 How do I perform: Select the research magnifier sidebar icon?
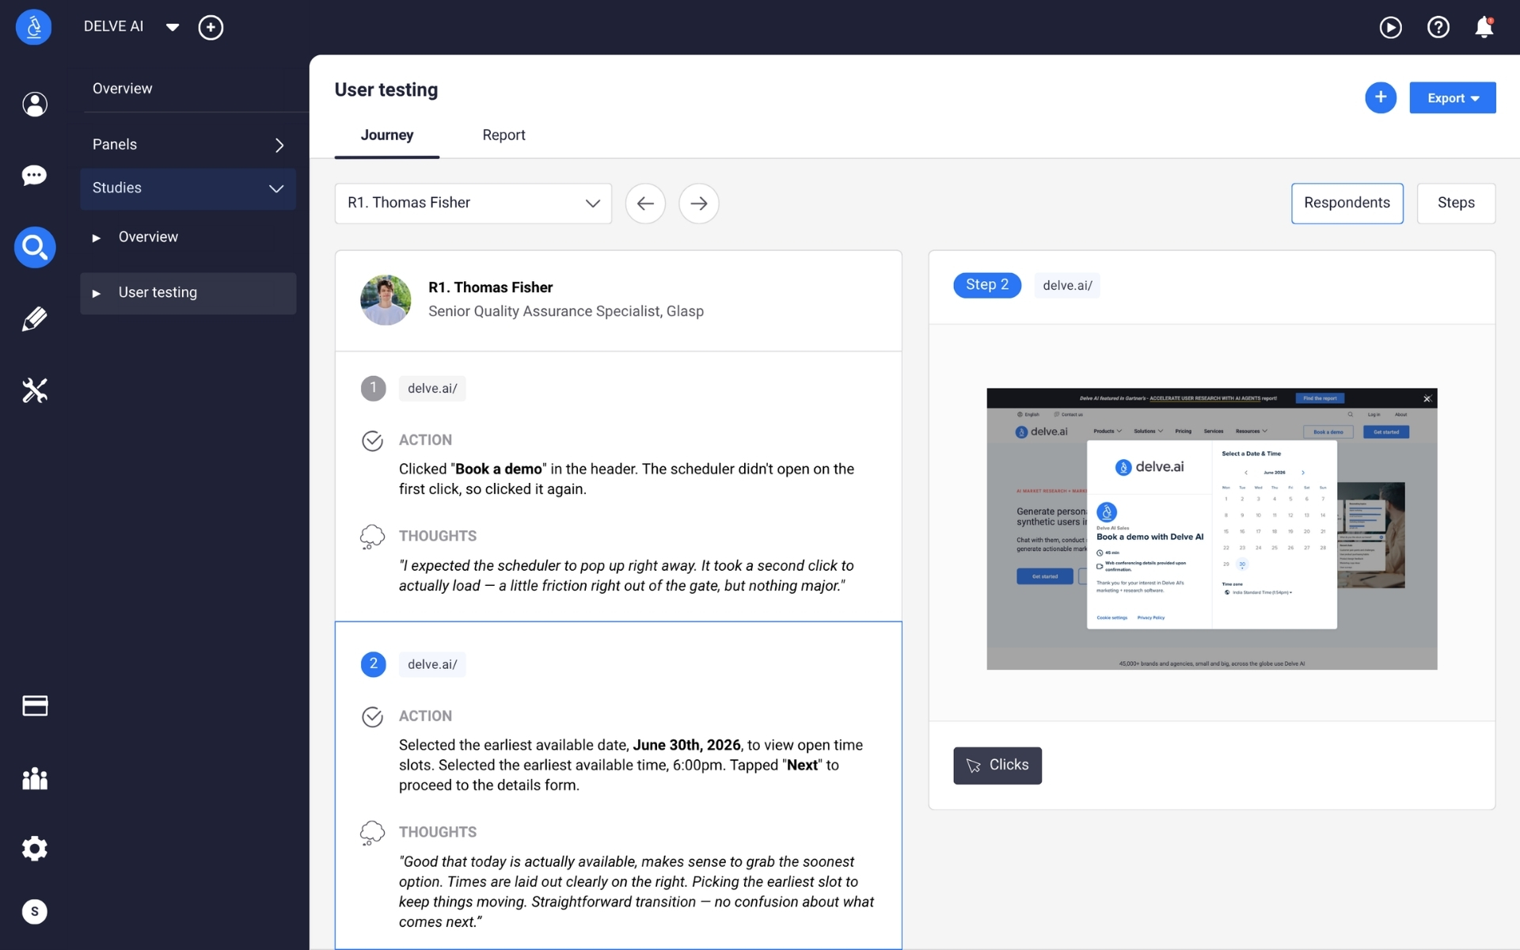click(x=34, y=247)
